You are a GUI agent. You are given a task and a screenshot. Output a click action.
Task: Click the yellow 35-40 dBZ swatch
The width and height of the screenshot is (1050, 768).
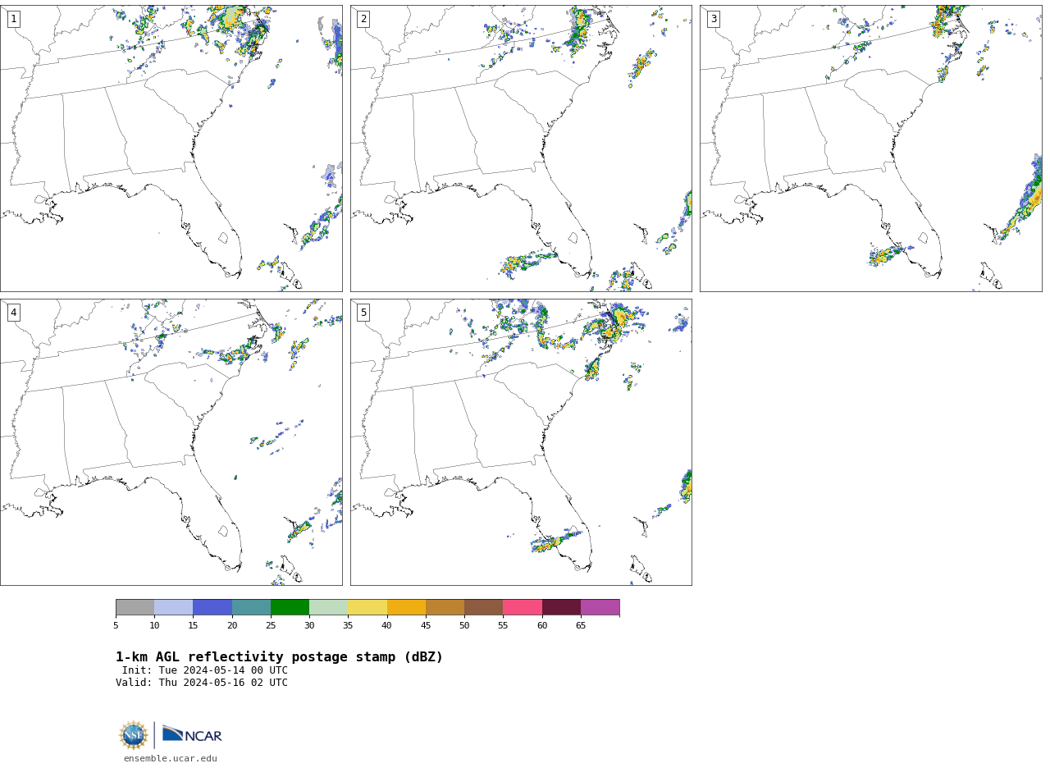pos(367,607)
